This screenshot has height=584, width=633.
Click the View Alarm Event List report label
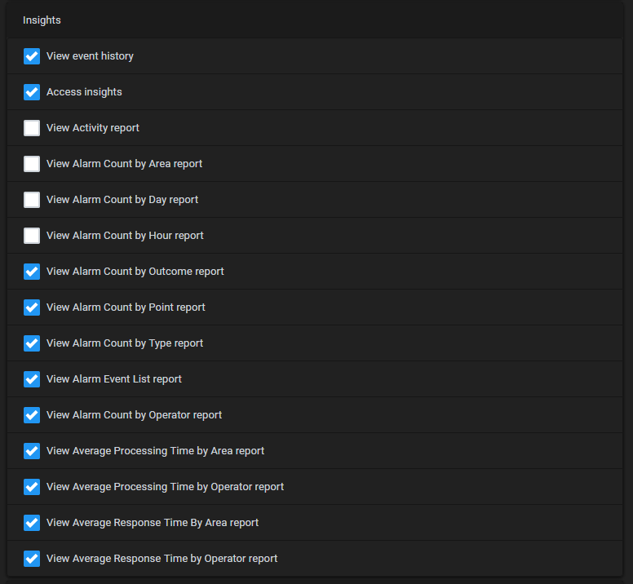(x=114, y=379)
